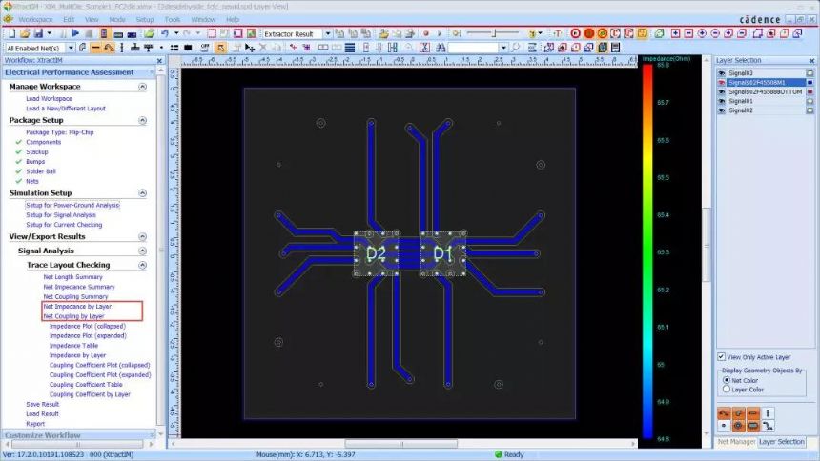Toggle the trace display icon

pyautogui.click(x=95, y=48)
